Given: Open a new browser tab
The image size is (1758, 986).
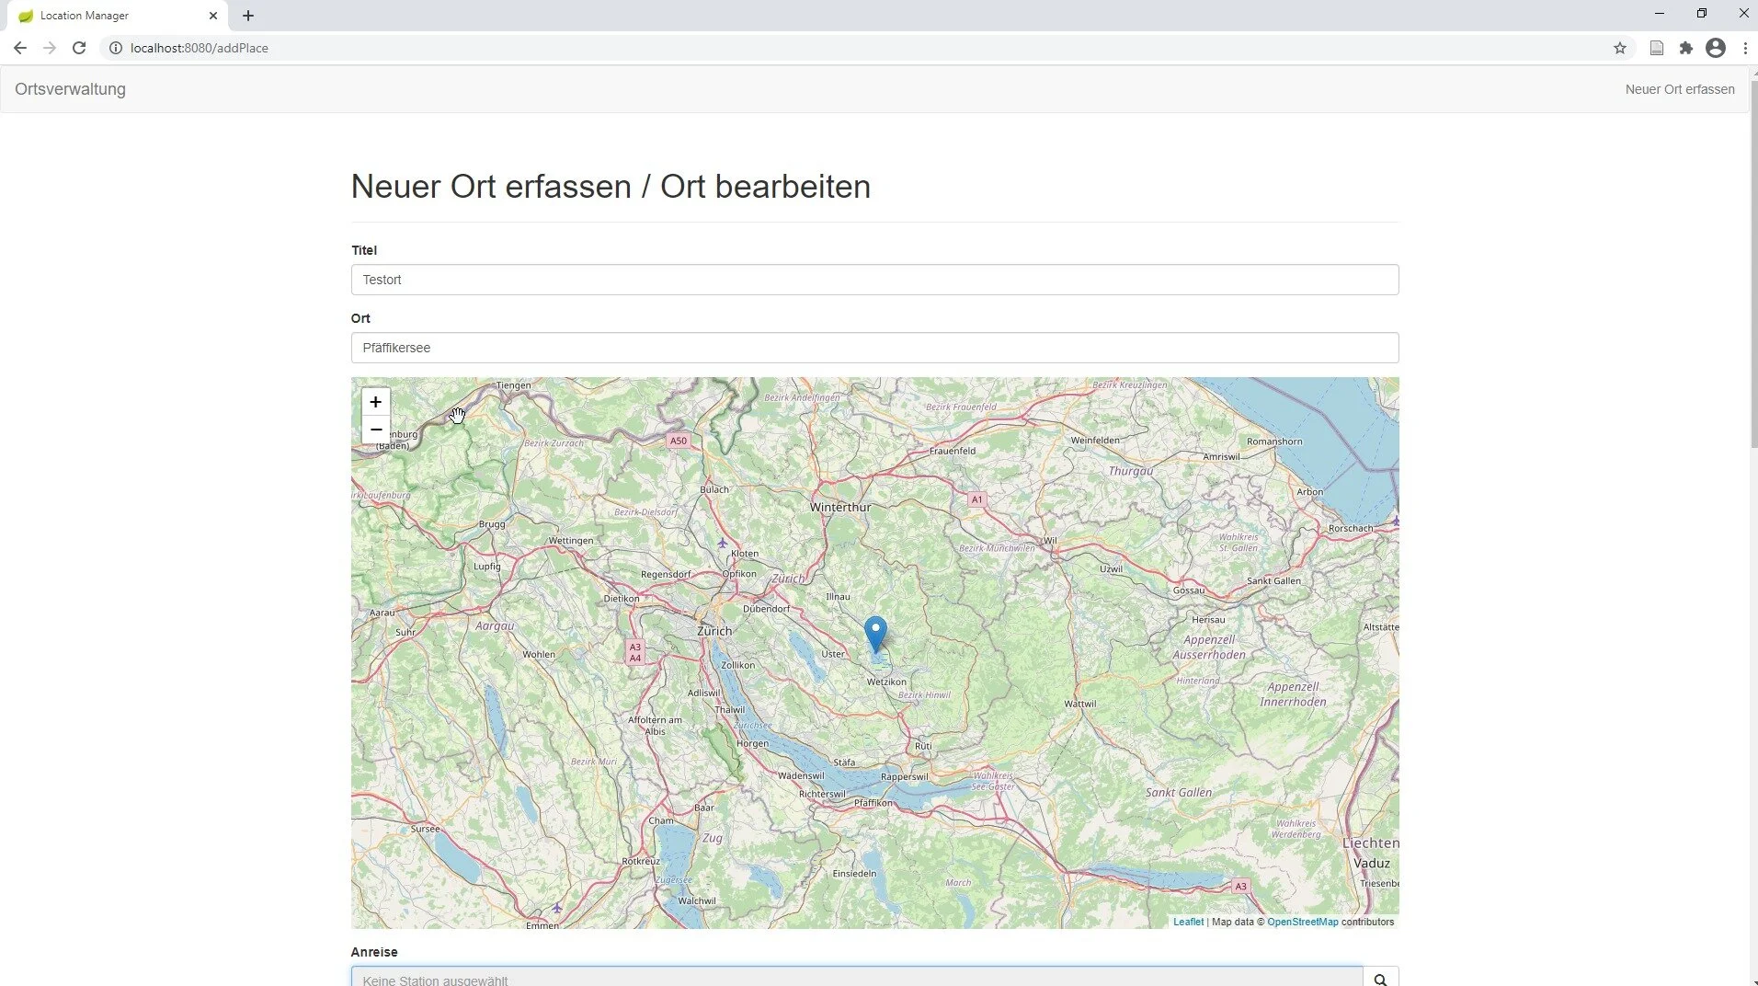Looking at the screenshot, I should 248,16.
